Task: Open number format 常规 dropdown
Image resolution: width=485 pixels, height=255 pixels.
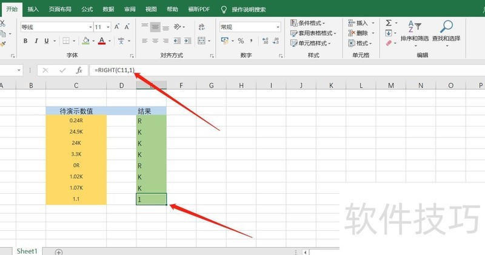Action: (278, 27)
